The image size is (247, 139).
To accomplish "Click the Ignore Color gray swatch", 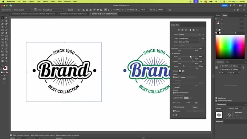I will coord(186,98).
